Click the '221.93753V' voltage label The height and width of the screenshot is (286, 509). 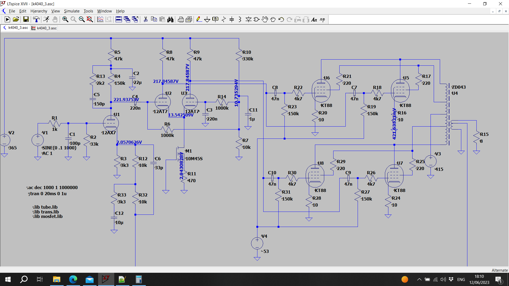(x=126, y=100)
